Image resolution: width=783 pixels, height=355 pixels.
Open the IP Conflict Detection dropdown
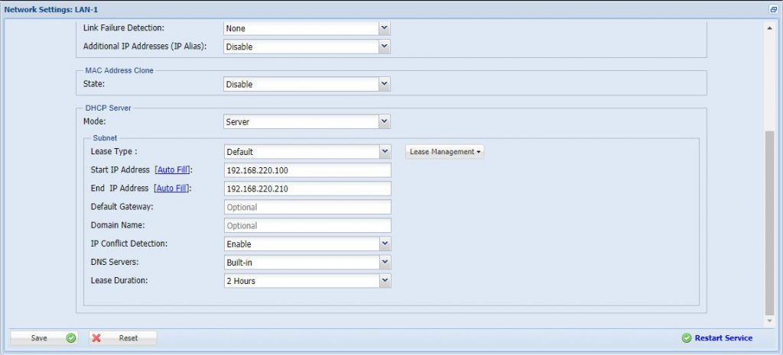tap(385, 244)
